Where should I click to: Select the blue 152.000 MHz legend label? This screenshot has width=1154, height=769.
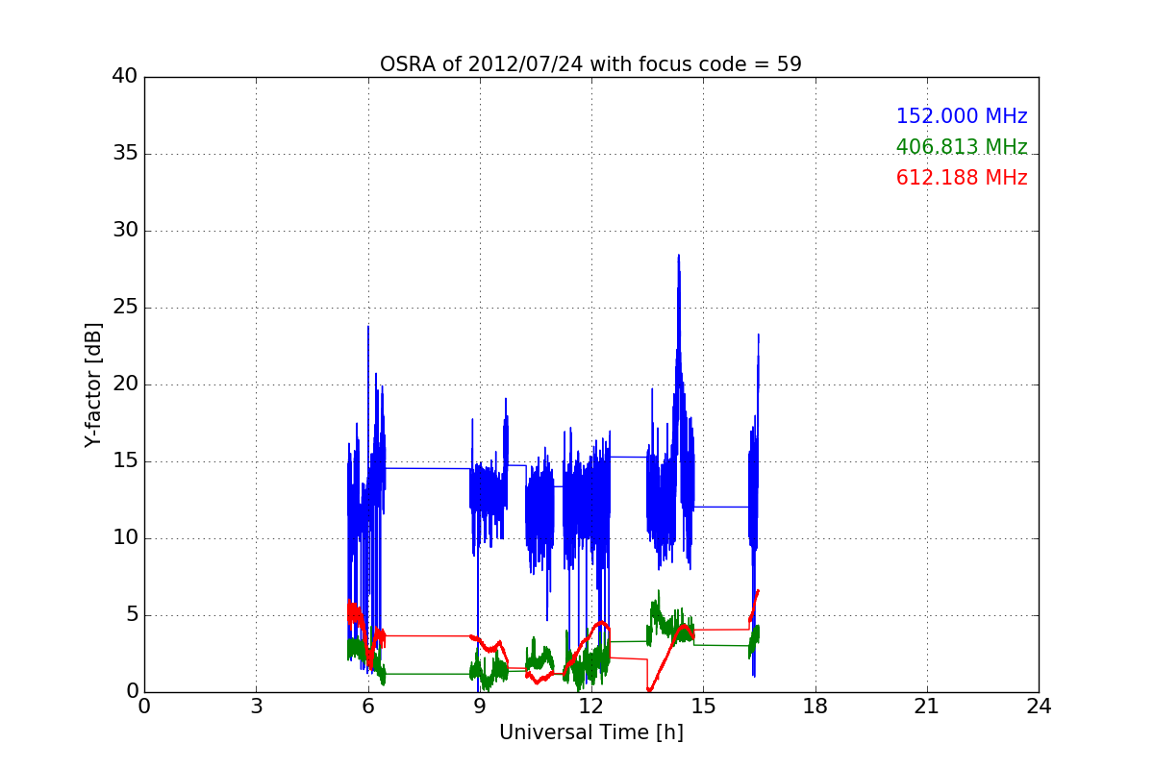962,116
